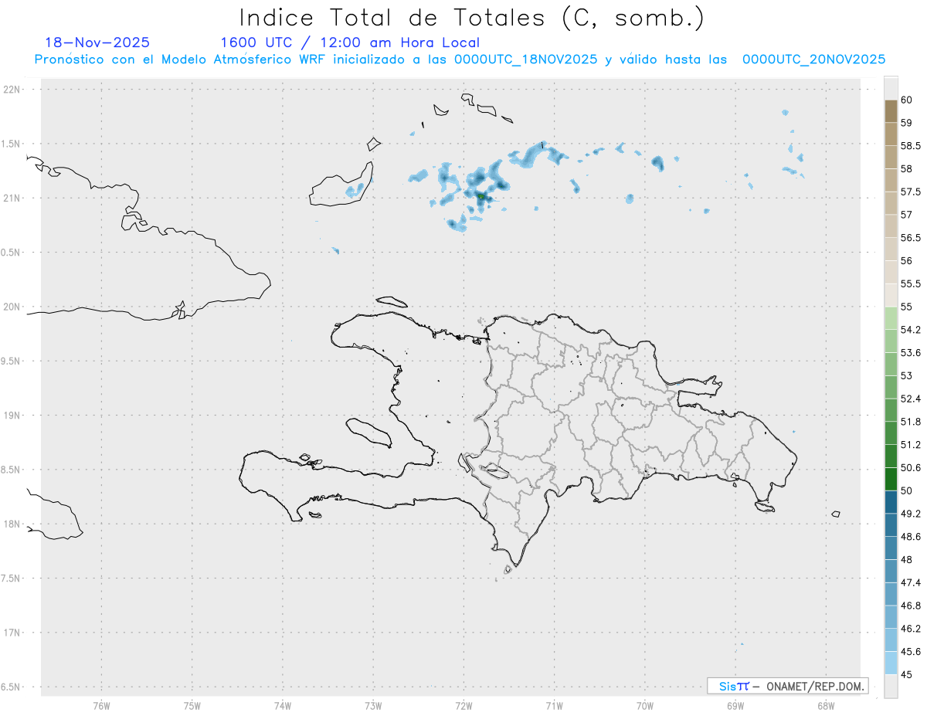
Task: Click the "22N" latitude label
Action: tap(13, 90)
